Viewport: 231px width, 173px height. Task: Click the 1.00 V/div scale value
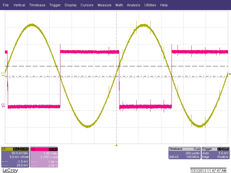pyautogui.click(x=50, y=153)
